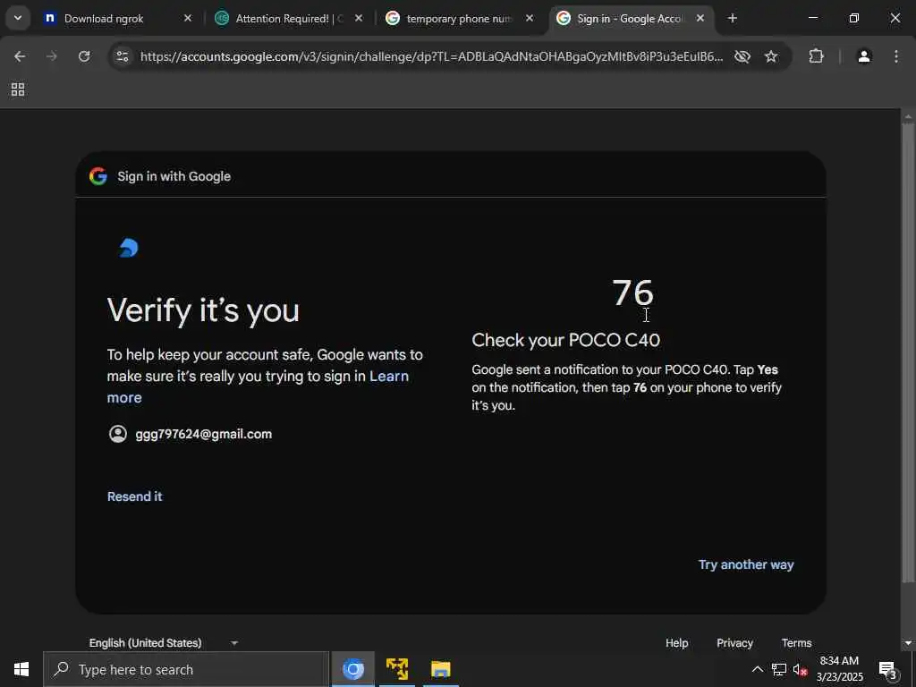Click the crossed-eye tracking protection icon
916x687 pixels.
[742, 56]
